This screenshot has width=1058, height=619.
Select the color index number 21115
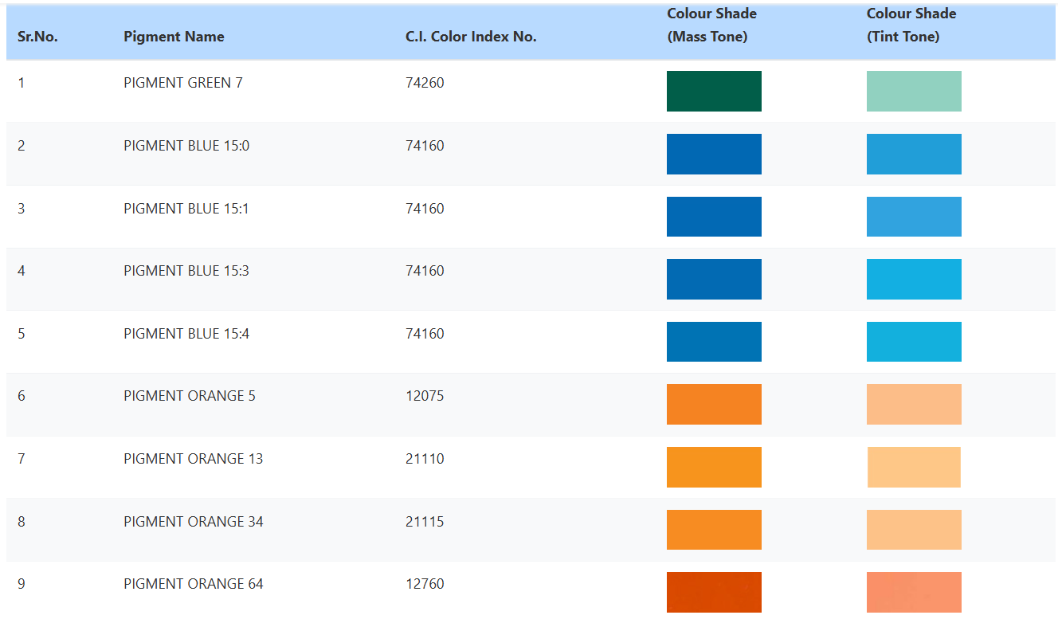(x=425, y=522)
